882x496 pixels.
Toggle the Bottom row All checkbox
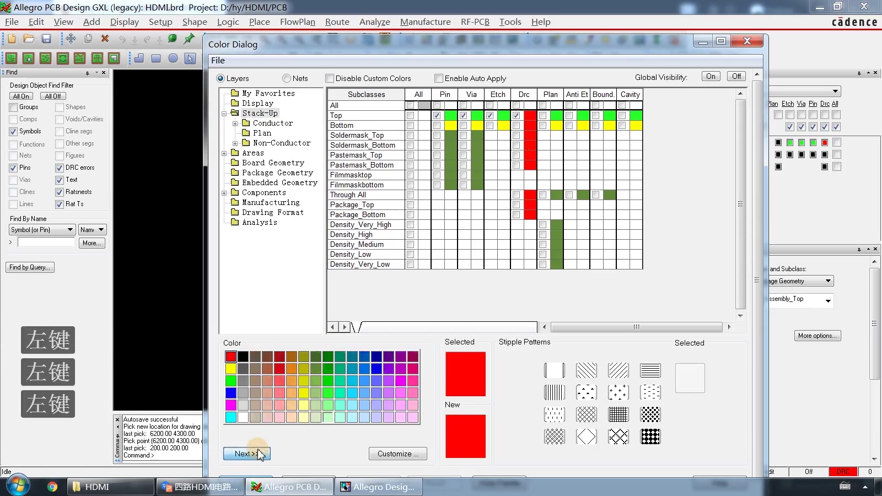tap(410, 125)
